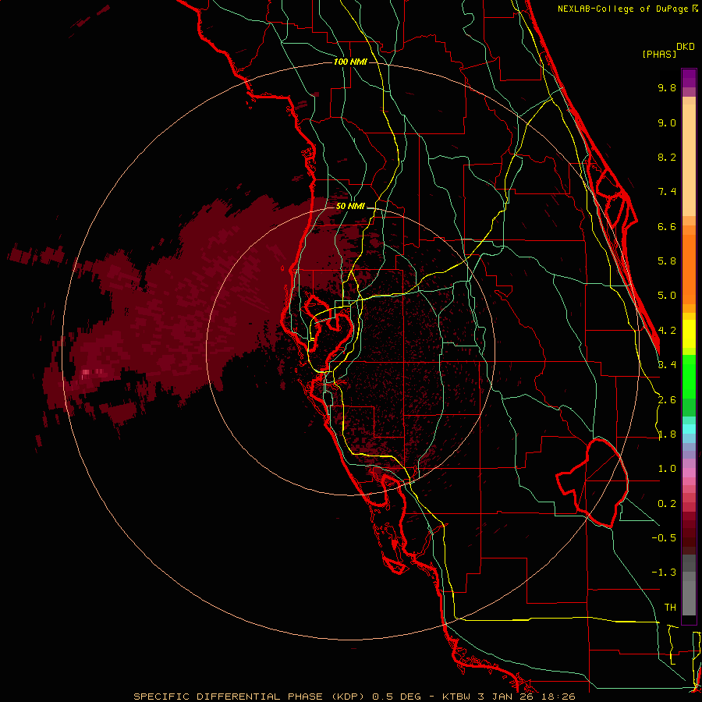Viewport: 702px width, 702px height.
Task: Click the 1.8 scale value
Action: coord(667,434)
